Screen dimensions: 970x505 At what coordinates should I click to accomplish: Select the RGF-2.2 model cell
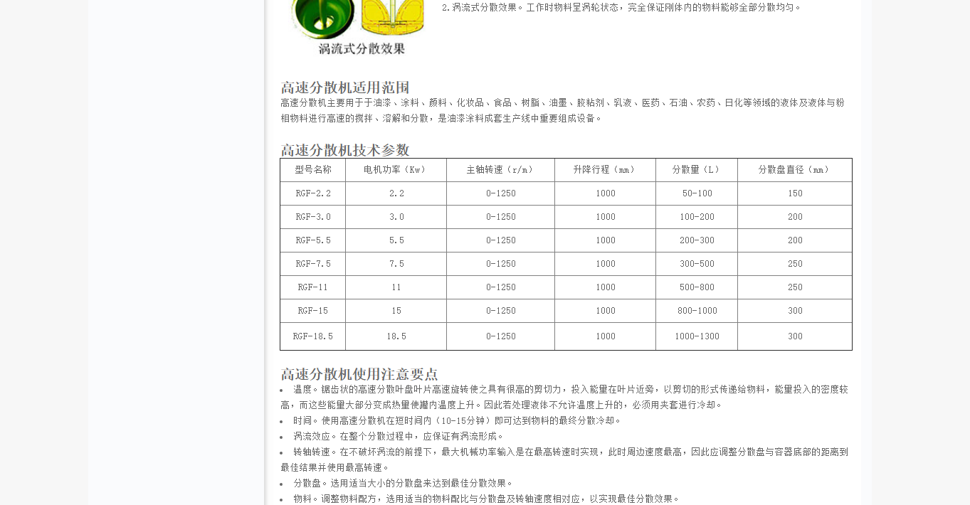point(313,193)
